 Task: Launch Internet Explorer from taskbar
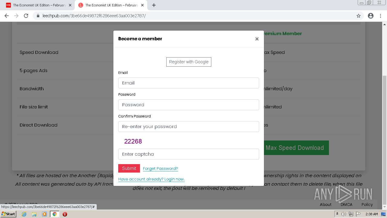[x=24, y=214]
